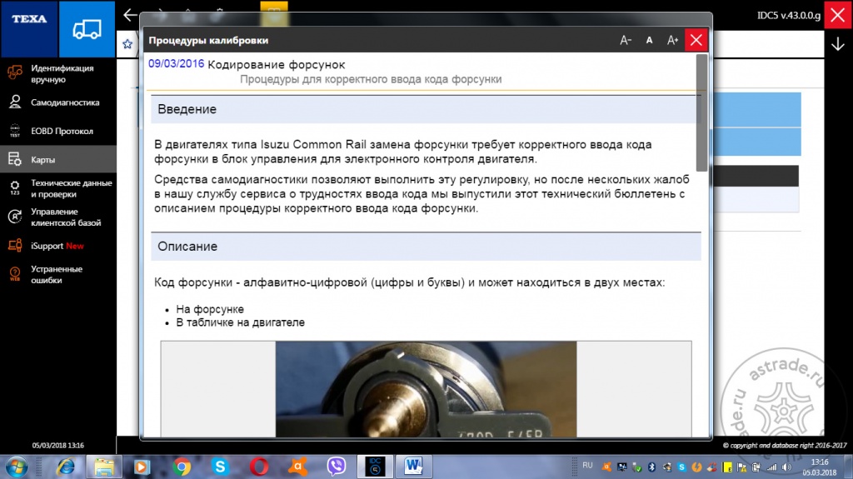Open the Windows Start menu

coord(17,467)
